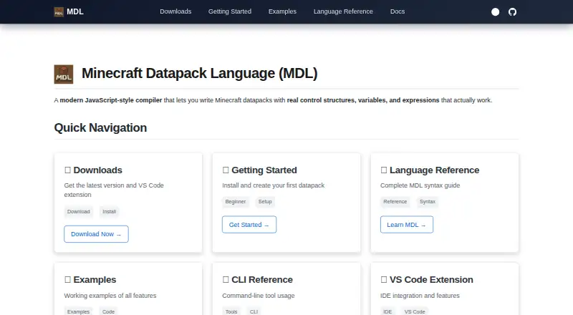Select the Setup tag

(x=265, y=202)
